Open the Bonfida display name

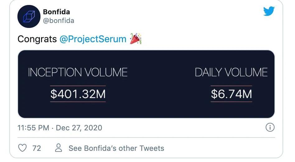click(x=56, y=12)
